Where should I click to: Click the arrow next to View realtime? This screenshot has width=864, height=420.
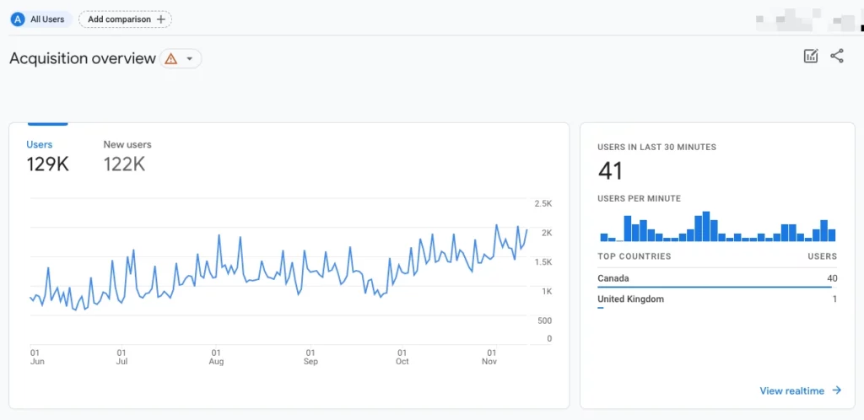836,390
